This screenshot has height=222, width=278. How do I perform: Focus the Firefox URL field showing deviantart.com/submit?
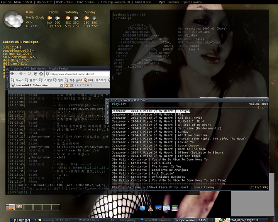coord(77,74)
